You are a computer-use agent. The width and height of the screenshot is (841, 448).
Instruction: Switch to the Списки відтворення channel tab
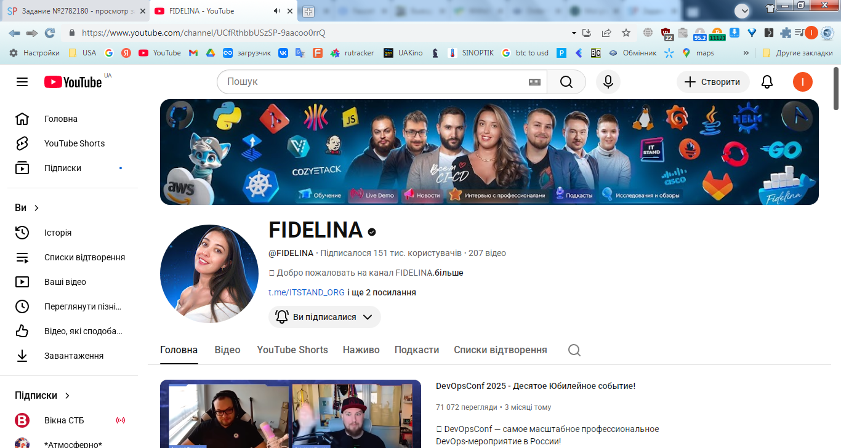tap(501, 350)
